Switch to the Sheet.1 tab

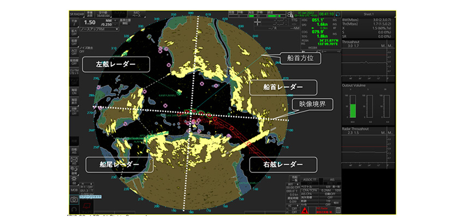pos(368,14)
